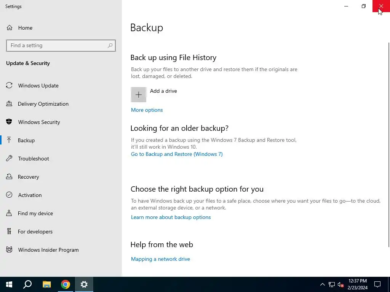Restore down the Settings window
Viewport: 390px width, 292px height.
(x=364, y=6)
